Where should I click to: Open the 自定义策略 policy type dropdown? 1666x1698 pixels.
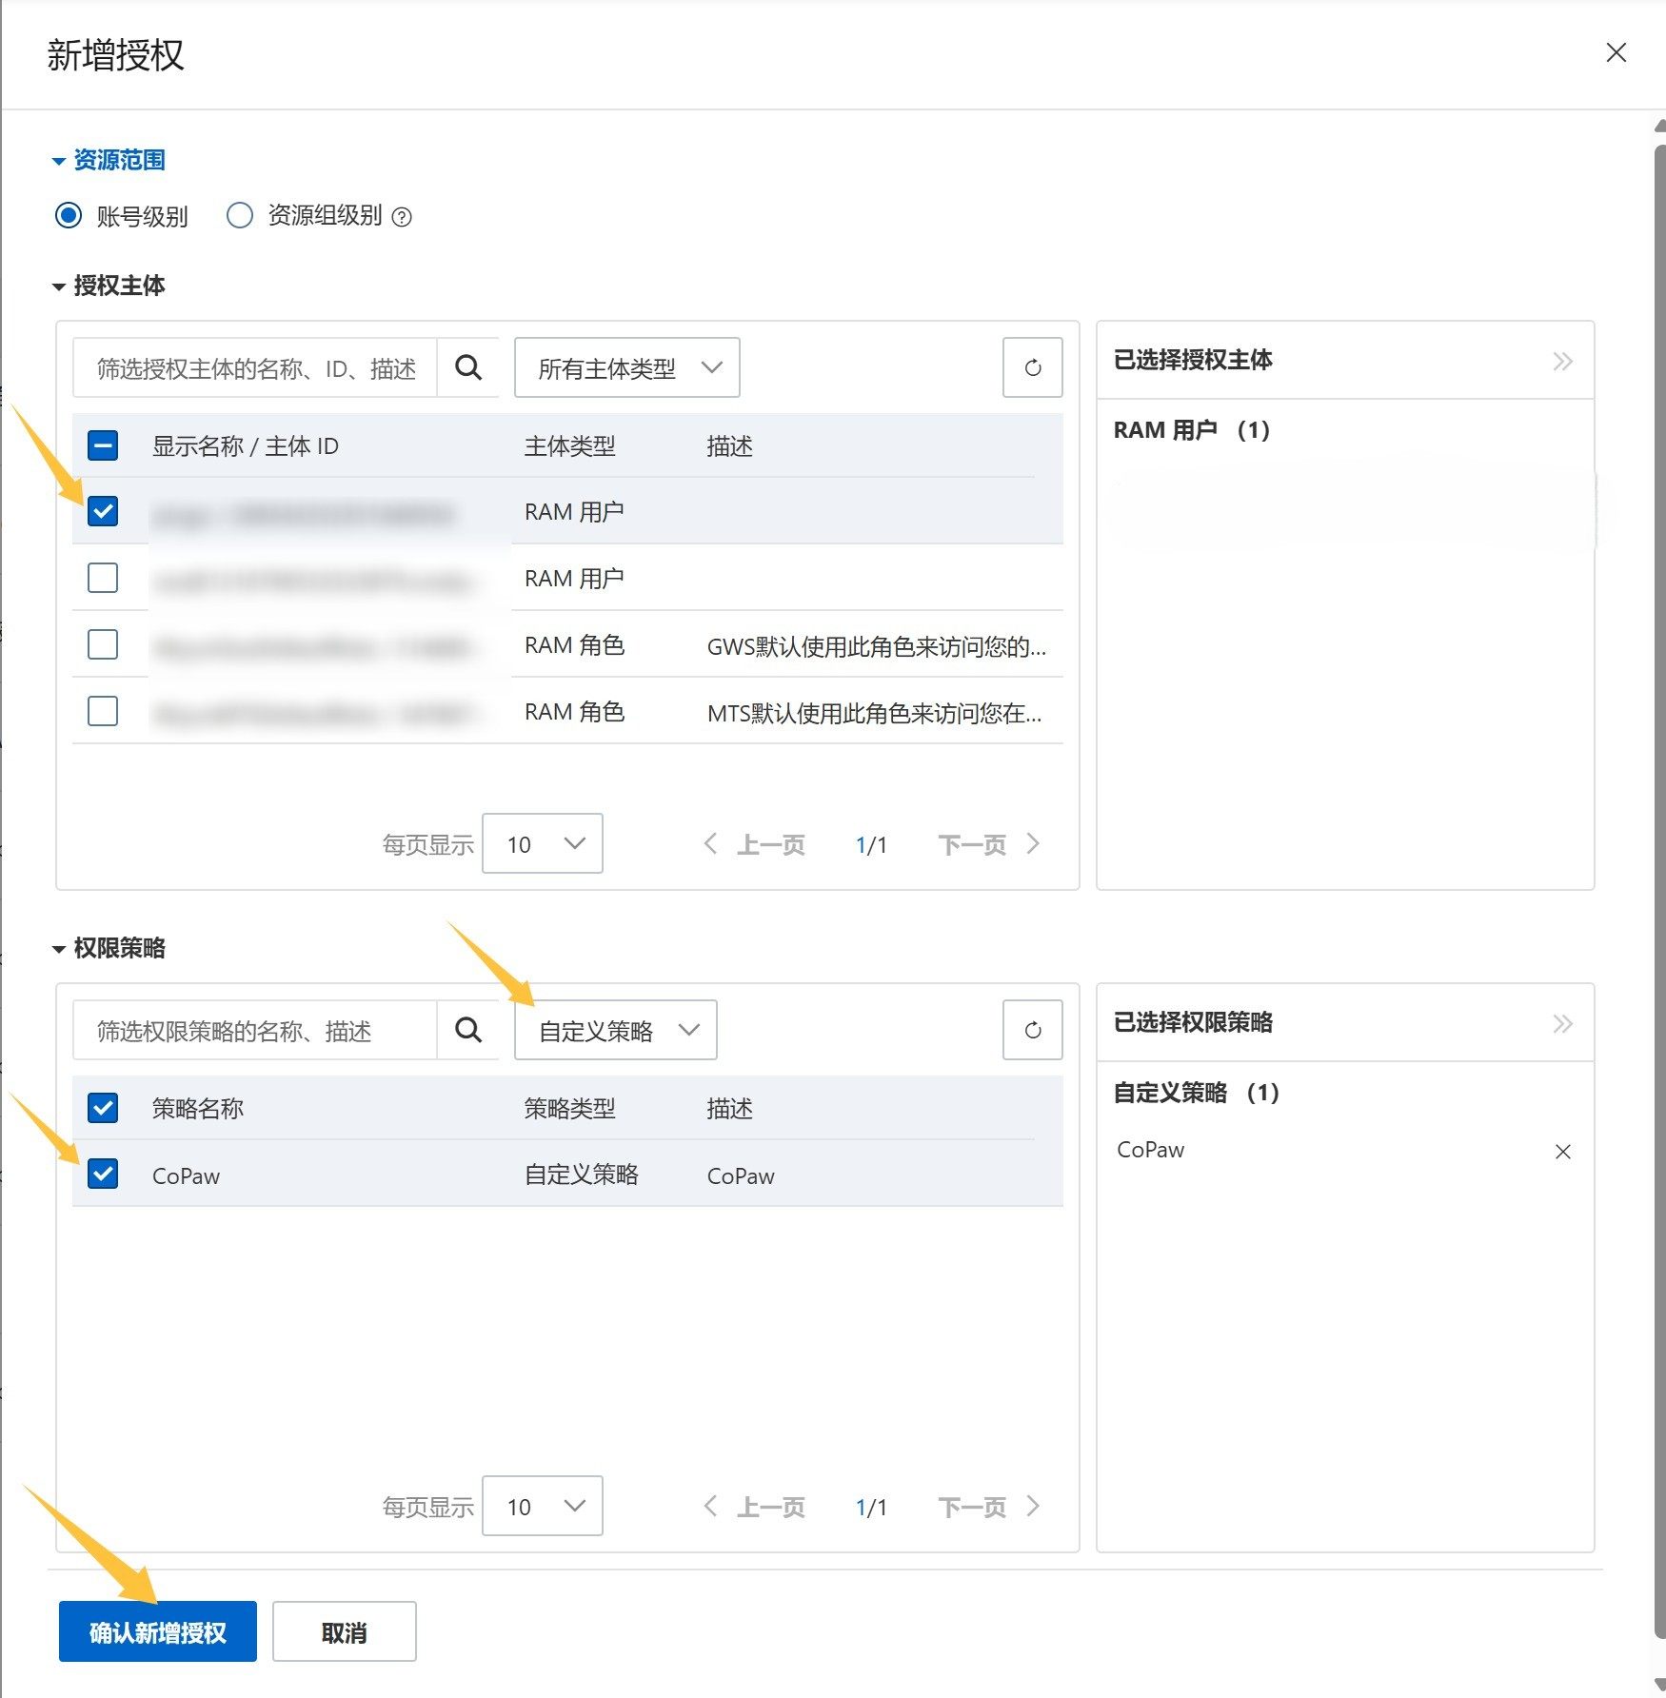[x=615, y=1030]
